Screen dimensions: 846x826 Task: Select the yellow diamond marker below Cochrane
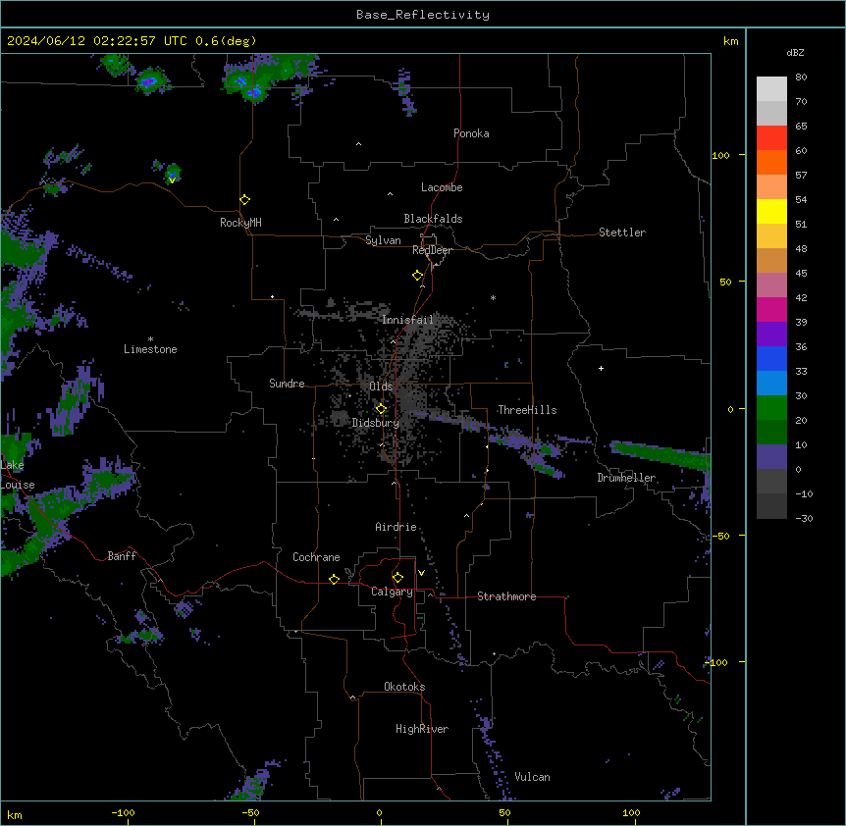[x=334, y=579]
